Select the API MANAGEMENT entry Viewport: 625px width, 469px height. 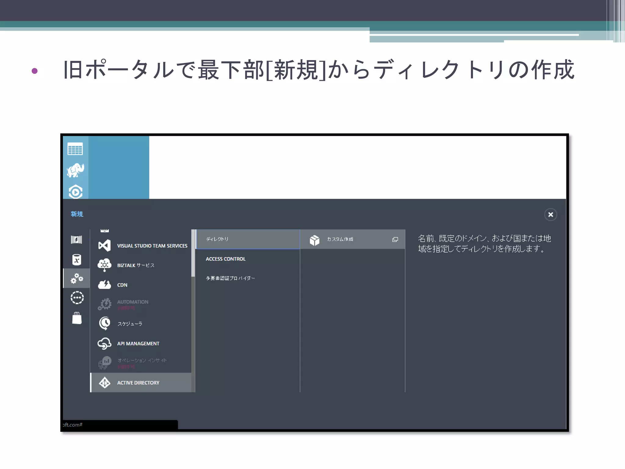coord(141,343)
